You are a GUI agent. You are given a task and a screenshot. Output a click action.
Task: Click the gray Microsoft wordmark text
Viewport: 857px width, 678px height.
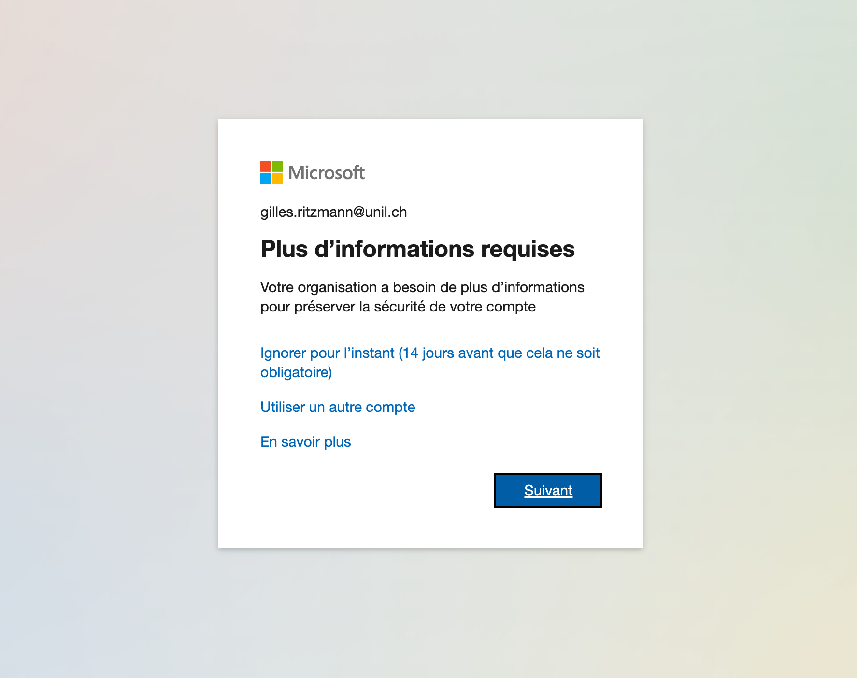[326, 173]
